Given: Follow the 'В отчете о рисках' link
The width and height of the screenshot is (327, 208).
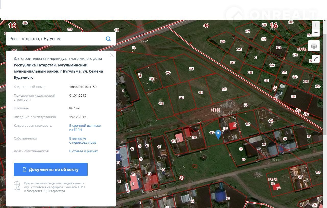Looking at the screenshot, I should 84,151.
